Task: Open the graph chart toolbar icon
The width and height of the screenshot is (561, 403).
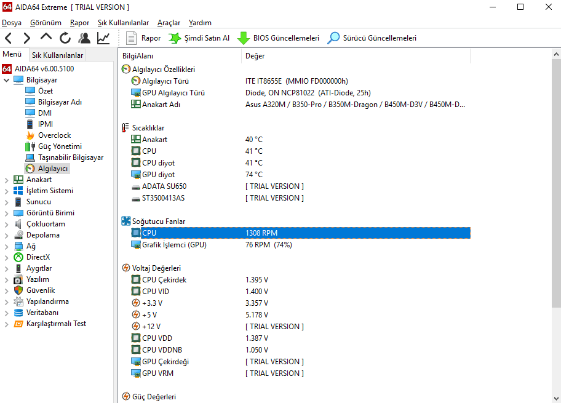Action: point(103,38)
